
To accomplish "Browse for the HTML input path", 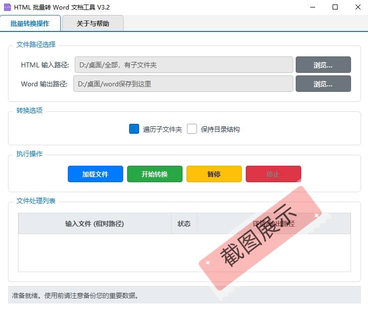I will tap(323, 65).
